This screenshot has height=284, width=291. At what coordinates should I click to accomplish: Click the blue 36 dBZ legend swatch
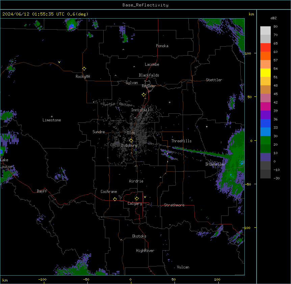coord(265,123)
